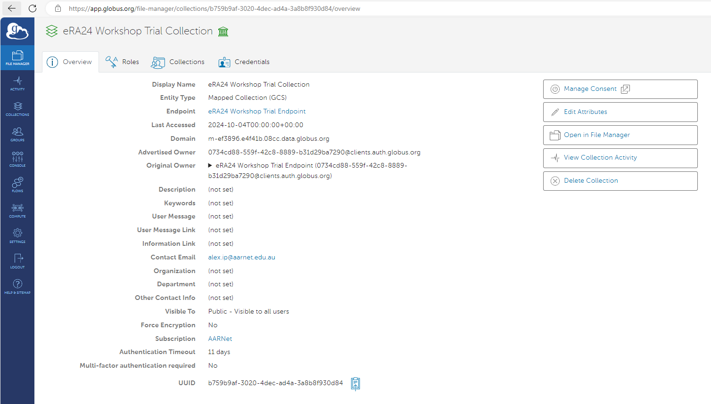711x404 pixels.
Task: Click the Last Accessed value 2024-10-04T00:00:00+00:00
Action: pos(256,125)
